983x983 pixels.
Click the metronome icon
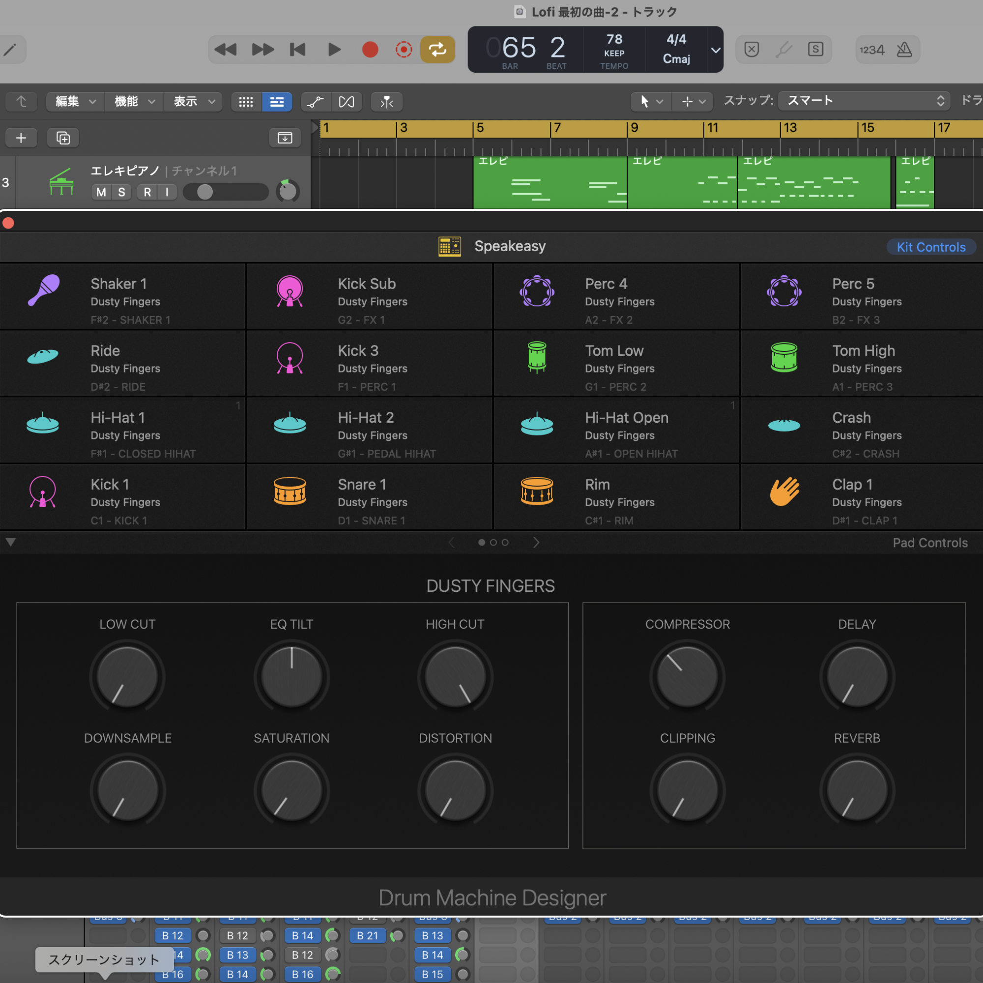click(x=904, y=49)
